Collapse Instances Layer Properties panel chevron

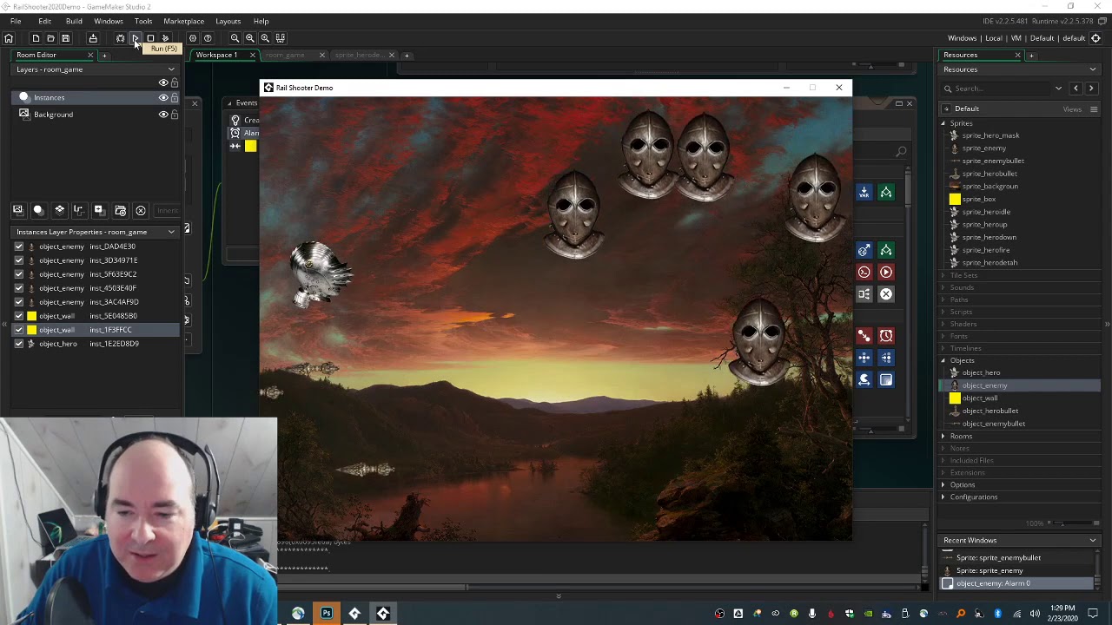click(171, 232)
